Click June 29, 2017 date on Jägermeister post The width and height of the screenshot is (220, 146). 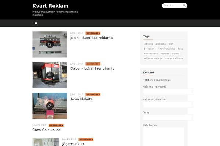69,139
